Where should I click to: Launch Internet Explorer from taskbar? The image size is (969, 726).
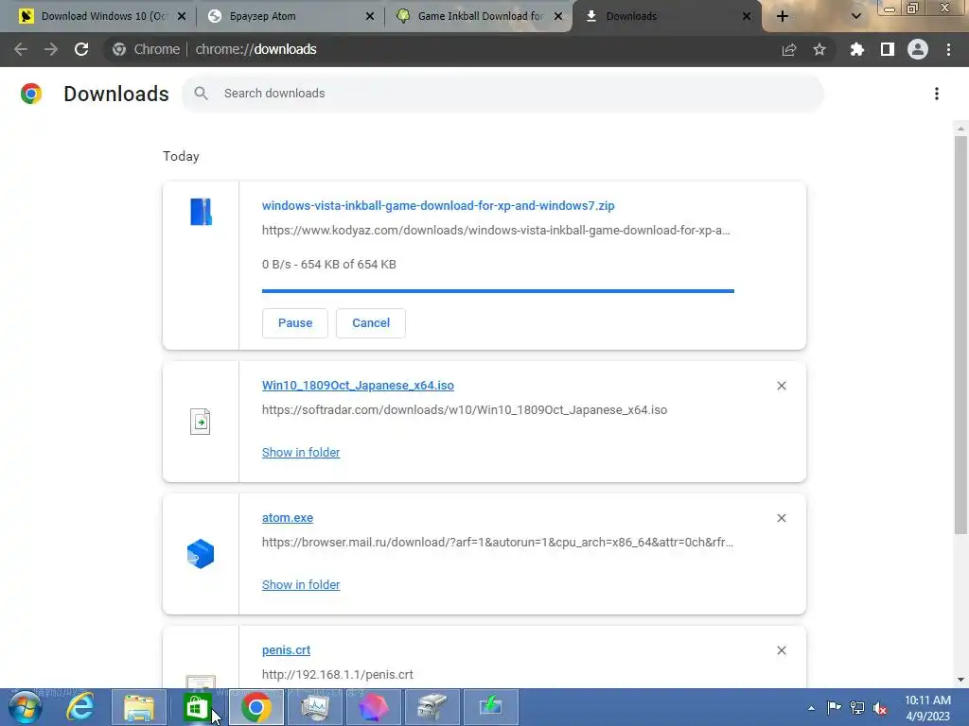[x=80, y=707]
